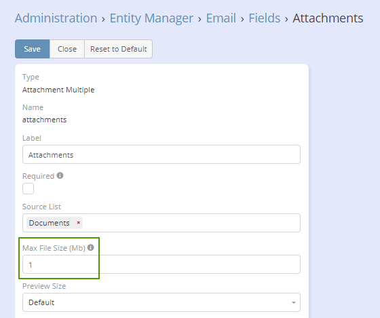The image size is (380, 318).
Task: Click the attachments name value
Action: [x=44, y=120]
